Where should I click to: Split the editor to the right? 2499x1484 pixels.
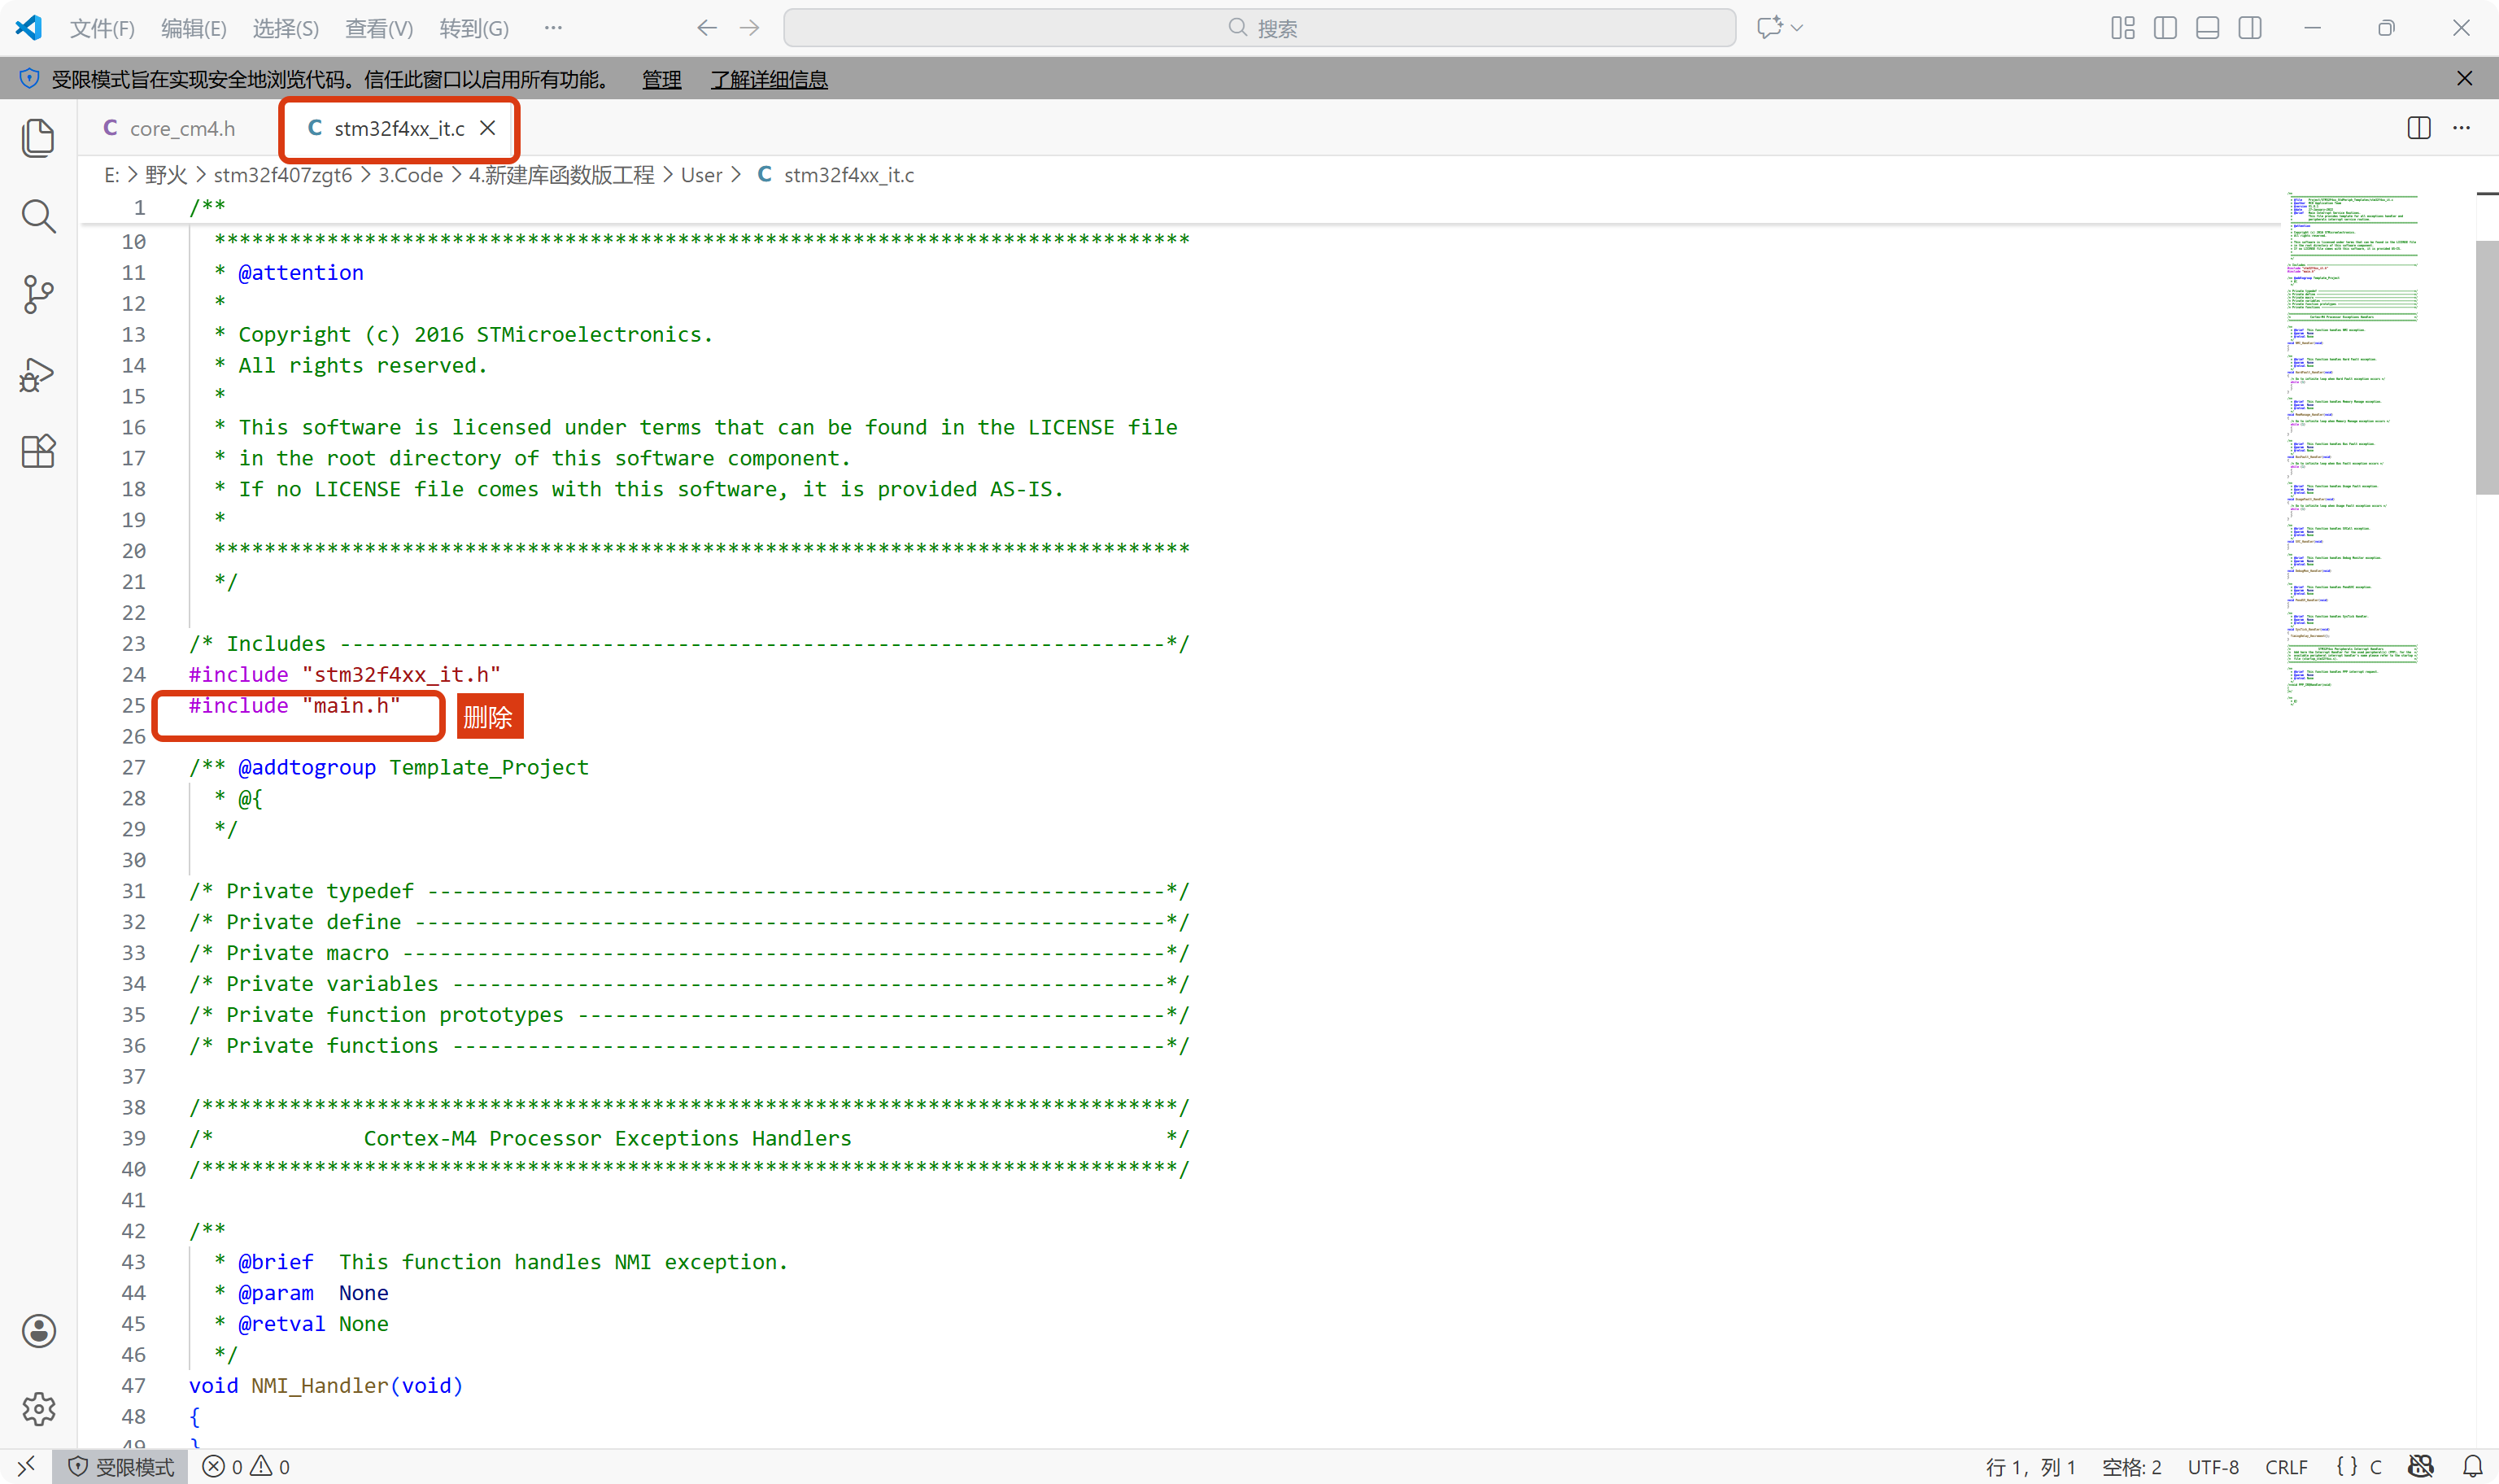click(x=2419, y=128)
